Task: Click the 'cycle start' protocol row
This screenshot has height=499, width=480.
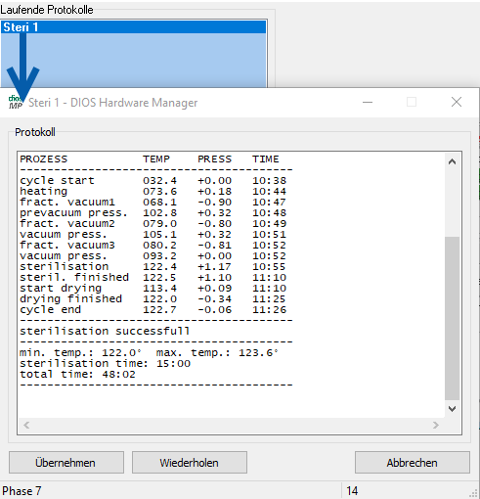Action: click(x=153, y=180)
